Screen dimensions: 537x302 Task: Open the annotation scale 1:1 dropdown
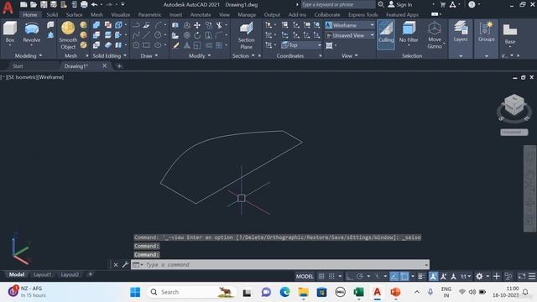(466, 276)
